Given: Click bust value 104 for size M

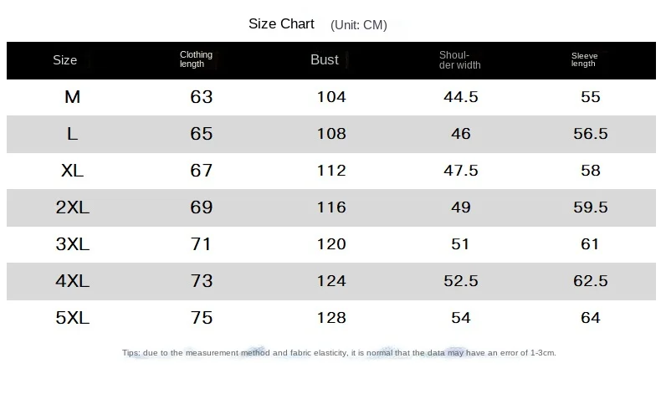Looking at the screenshot, I should (331, 97).
